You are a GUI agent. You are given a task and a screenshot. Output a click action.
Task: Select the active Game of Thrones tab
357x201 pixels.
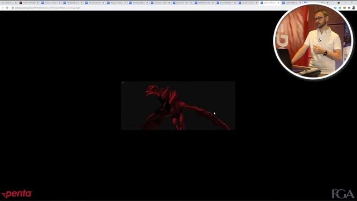270,3
